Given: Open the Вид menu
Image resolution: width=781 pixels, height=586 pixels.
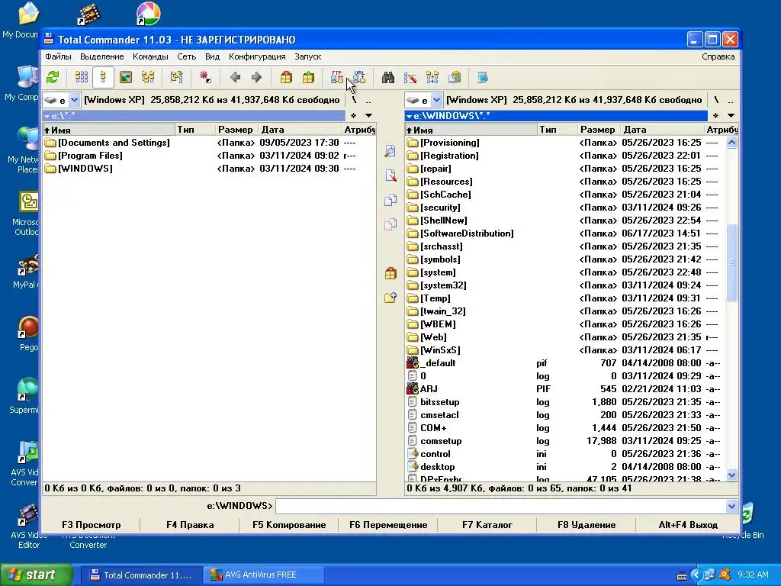Looking at the screenshot, I should (212, 56).
